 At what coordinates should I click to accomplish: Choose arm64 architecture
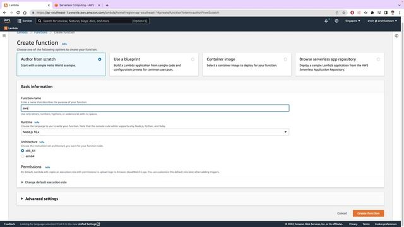23,156
